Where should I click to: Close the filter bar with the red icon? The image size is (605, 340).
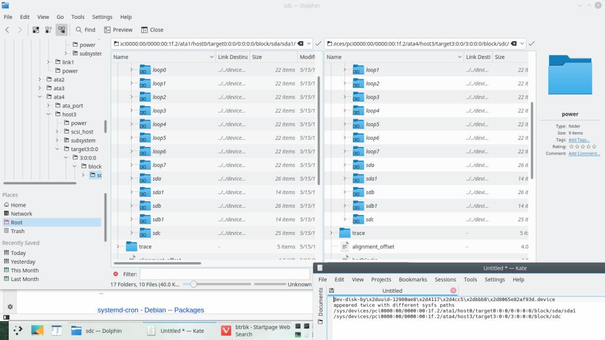click(116, 274)
